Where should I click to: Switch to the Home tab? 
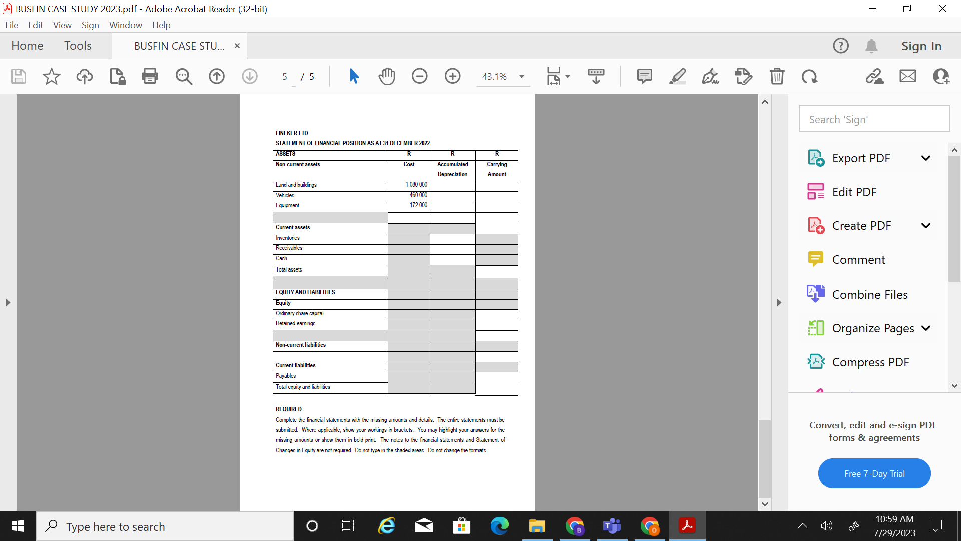point(27,45)
